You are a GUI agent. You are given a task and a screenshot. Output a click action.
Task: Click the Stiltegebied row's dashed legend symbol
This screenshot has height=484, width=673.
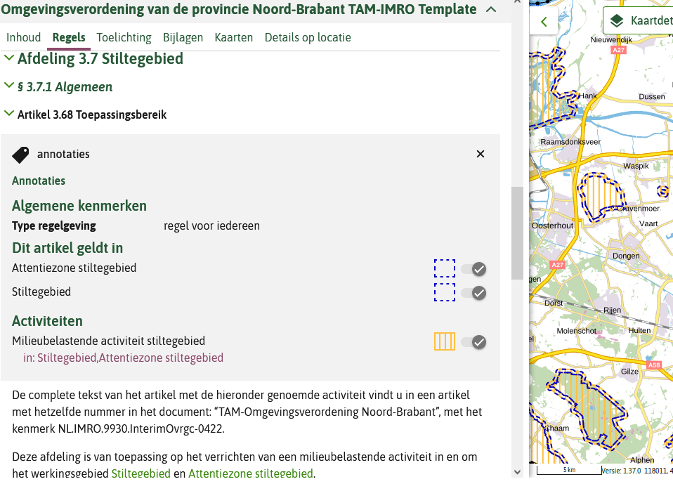click(445, 292)
